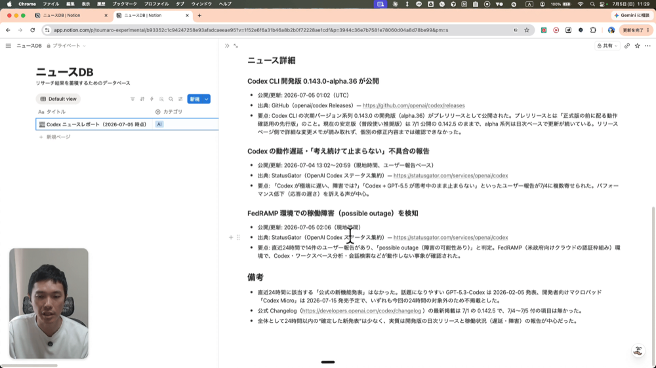Reload page with Chrome refresh icon

[x=33, y=30]
